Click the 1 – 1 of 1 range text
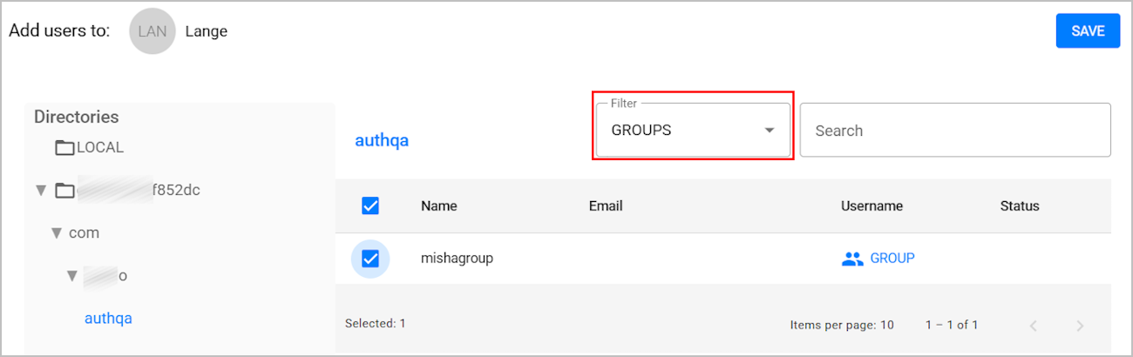 (x=952, y=325)
